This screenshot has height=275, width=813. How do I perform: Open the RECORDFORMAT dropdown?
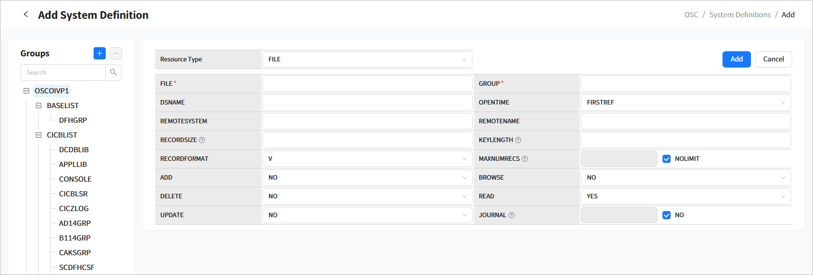click(x=367, y=159)
